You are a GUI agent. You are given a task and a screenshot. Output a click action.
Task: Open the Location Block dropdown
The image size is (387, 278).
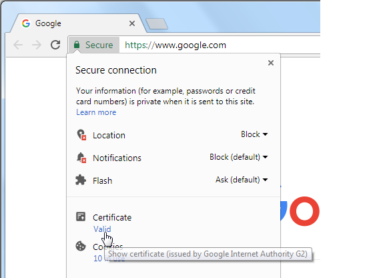click(254, 134)
